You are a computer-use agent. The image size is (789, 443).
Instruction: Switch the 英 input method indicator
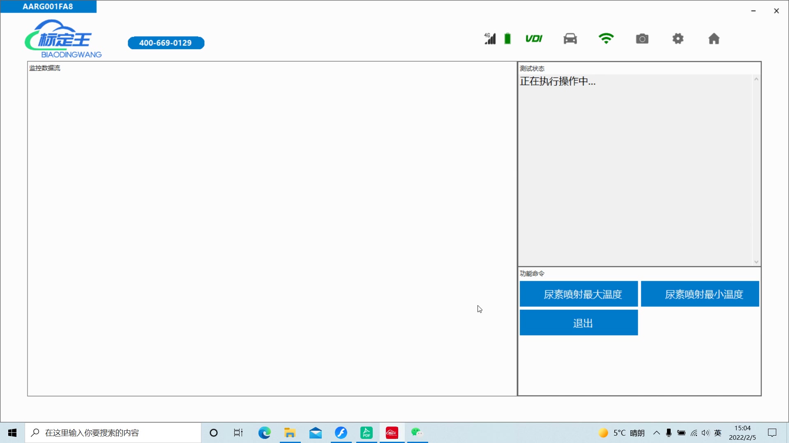coord(718,433)
